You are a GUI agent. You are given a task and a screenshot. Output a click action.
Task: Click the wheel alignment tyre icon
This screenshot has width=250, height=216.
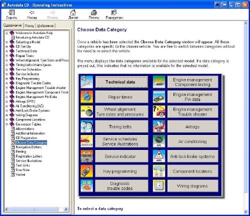click(x=86, y=111)
